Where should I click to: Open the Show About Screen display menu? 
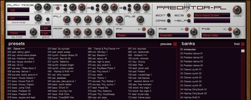pos(212,15)
